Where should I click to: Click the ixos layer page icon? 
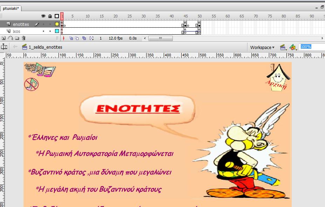(x=8, y=31)
